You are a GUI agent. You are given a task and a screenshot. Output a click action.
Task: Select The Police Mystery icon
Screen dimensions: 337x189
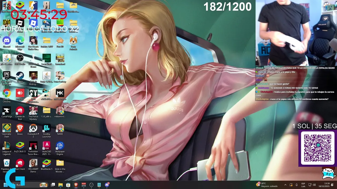point(33,113)
